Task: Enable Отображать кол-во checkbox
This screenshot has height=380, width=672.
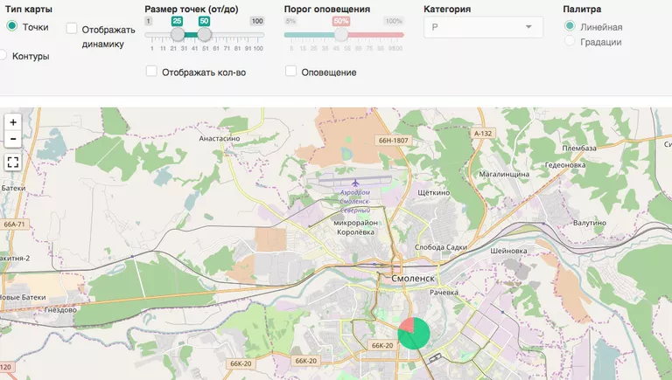Action: pos(151,71)
